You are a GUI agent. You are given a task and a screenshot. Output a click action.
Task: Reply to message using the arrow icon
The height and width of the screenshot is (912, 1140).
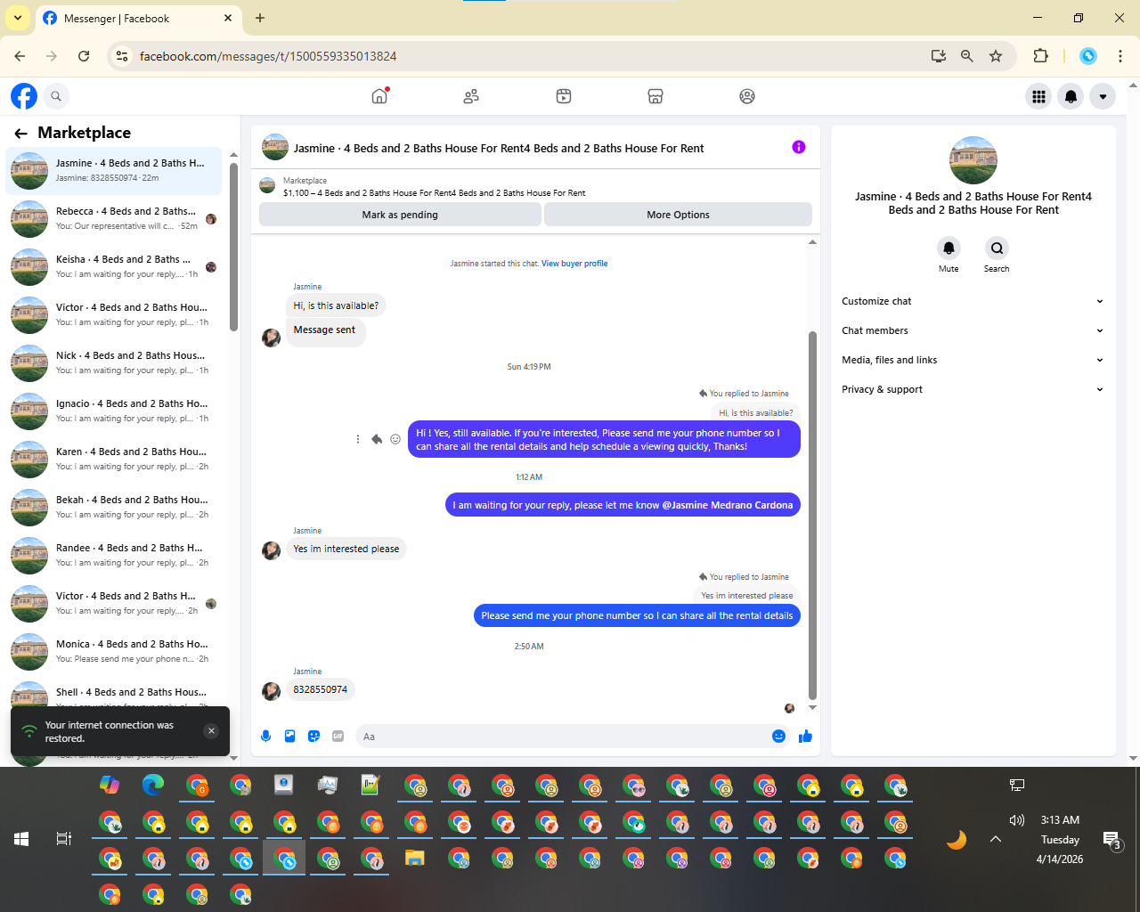point(377,439)
